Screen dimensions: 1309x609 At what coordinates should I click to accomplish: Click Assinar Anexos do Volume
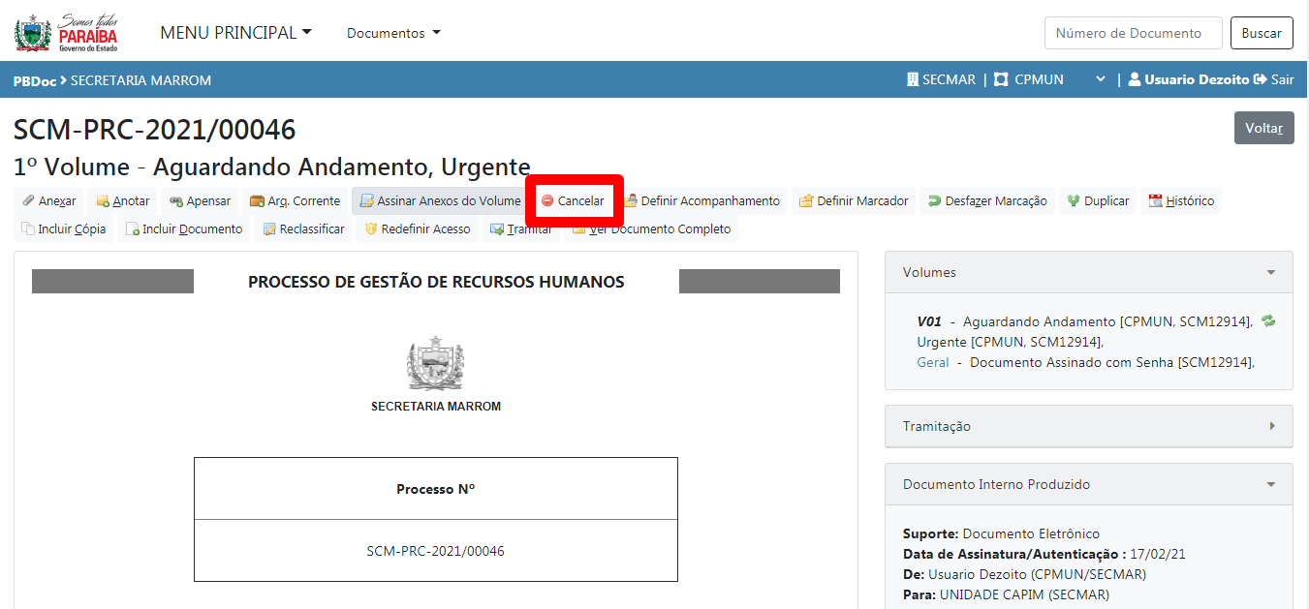[x=440, y=201]
